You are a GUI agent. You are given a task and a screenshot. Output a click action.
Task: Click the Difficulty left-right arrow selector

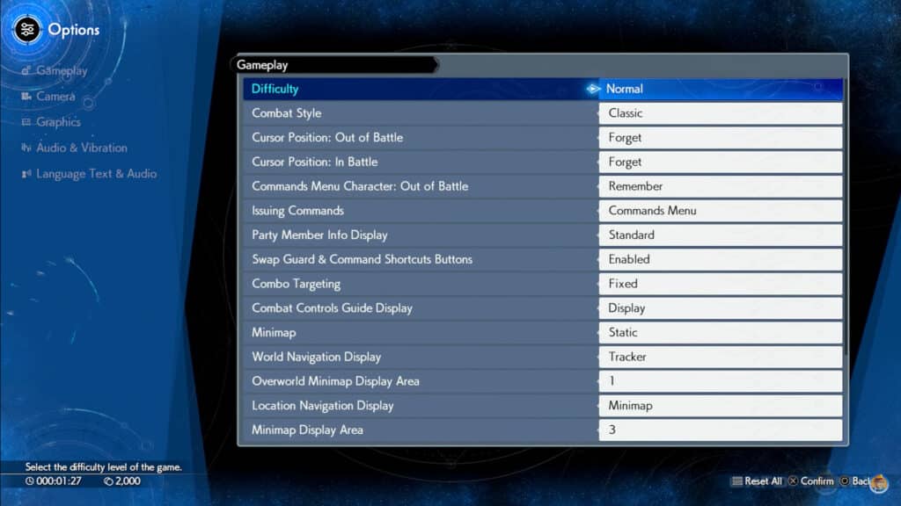pyautogui.click(x=592, y=89)
